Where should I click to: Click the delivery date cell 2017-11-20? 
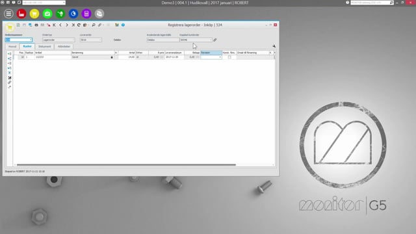(175, 57)
